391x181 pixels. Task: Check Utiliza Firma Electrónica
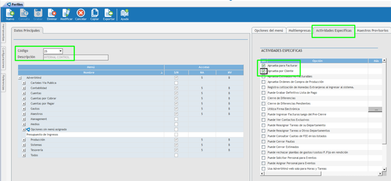[263, 109]
